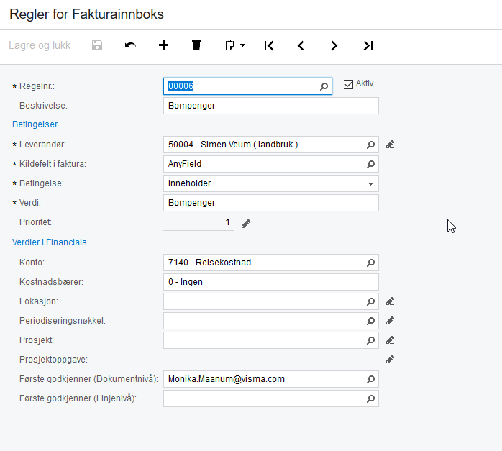Screen dimensions: 502x451
Task: Open Prosjekt lookup magnifier
Action: [x=370, y=340]
